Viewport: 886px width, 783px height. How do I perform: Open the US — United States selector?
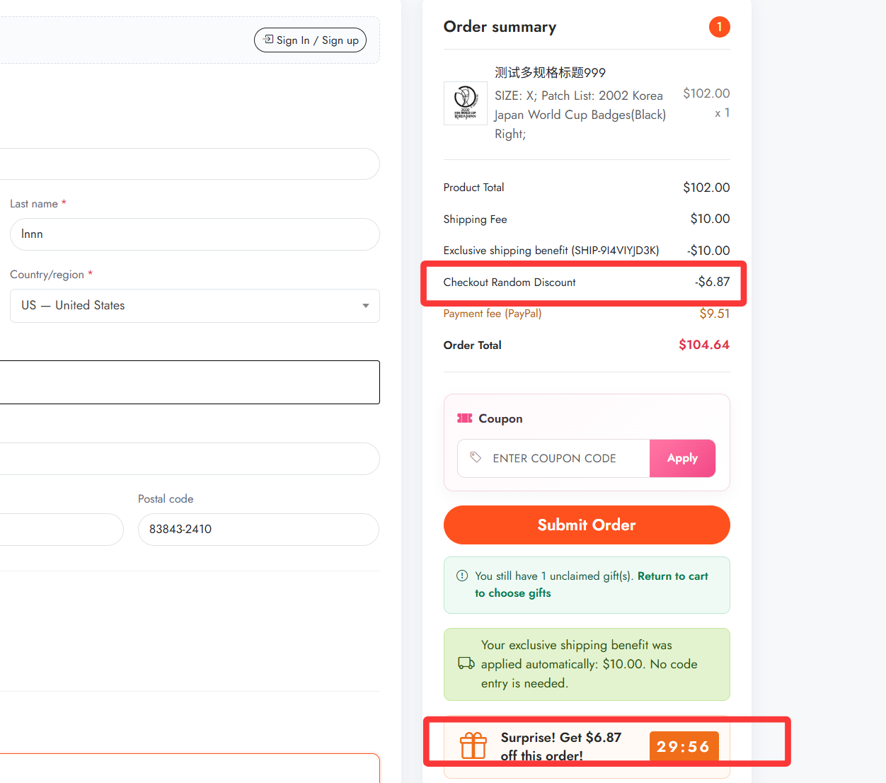tap(195, 306)
